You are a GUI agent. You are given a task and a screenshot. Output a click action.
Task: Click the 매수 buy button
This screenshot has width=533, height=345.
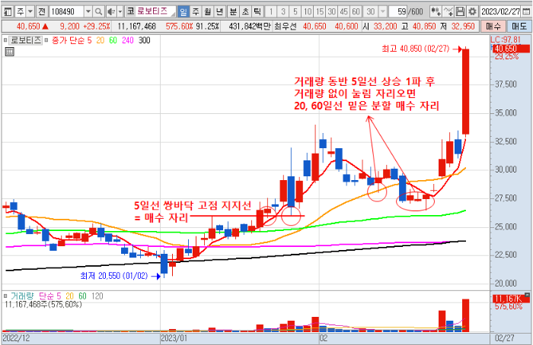coord(493,27)
